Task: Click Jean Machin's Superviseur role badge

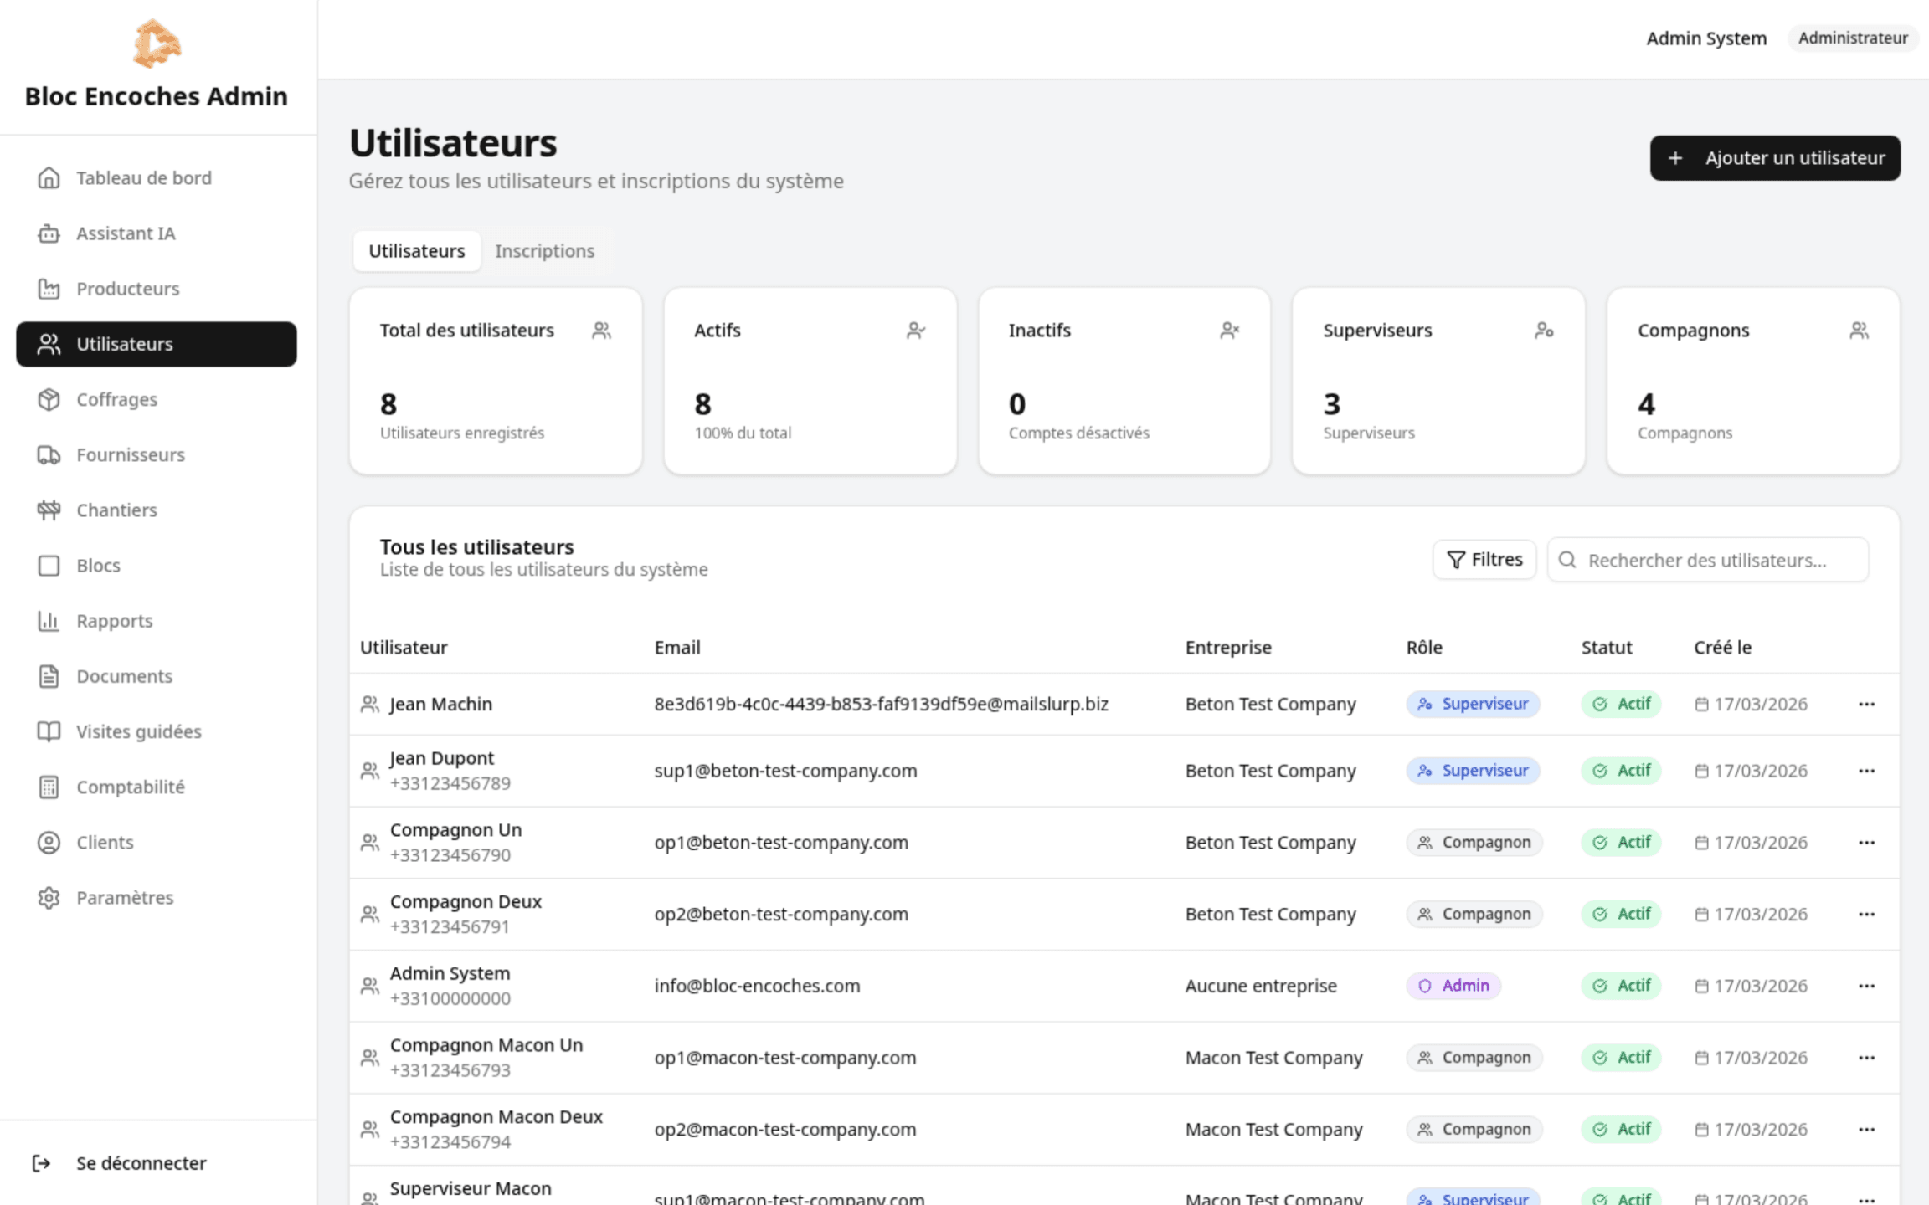Action: tap(1473, 704)
